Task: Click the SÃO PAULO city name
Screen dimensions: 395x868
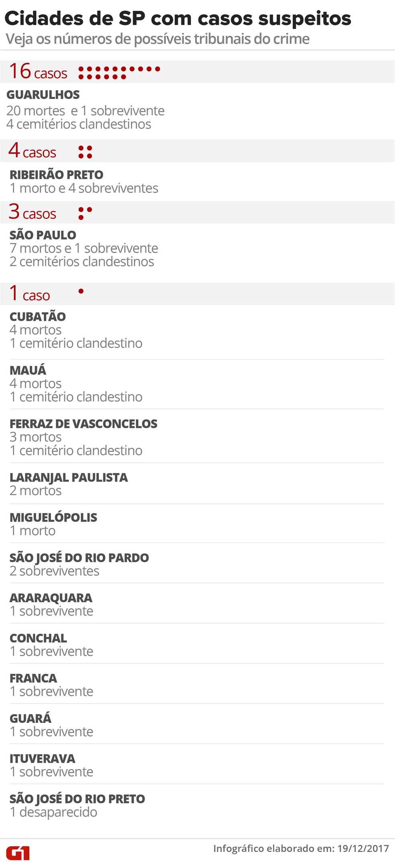Action: pyautogui.click(x=43, y=235)
